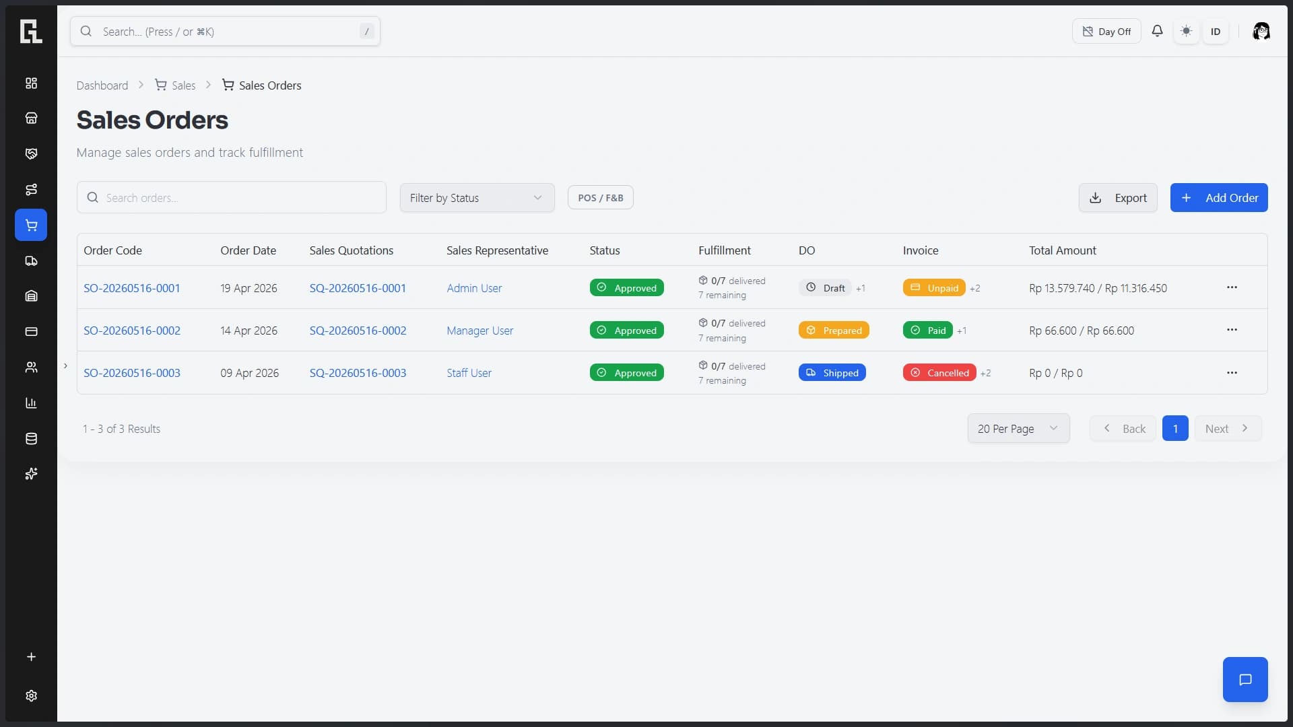1293x727 pixels.
Task: Click the Approved status of SO-20260516-0001
Action: (627, 287)
